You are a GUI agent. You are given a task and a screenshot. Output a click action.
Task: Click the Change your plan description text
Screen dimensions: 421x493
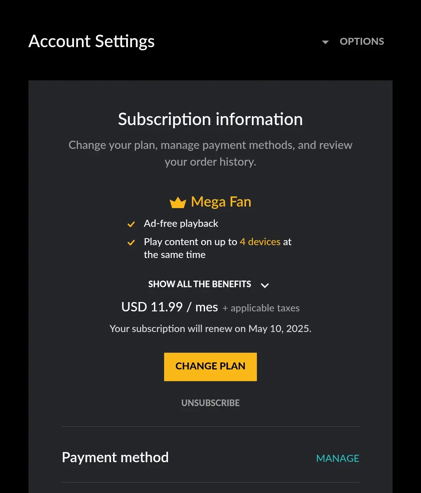210,153
